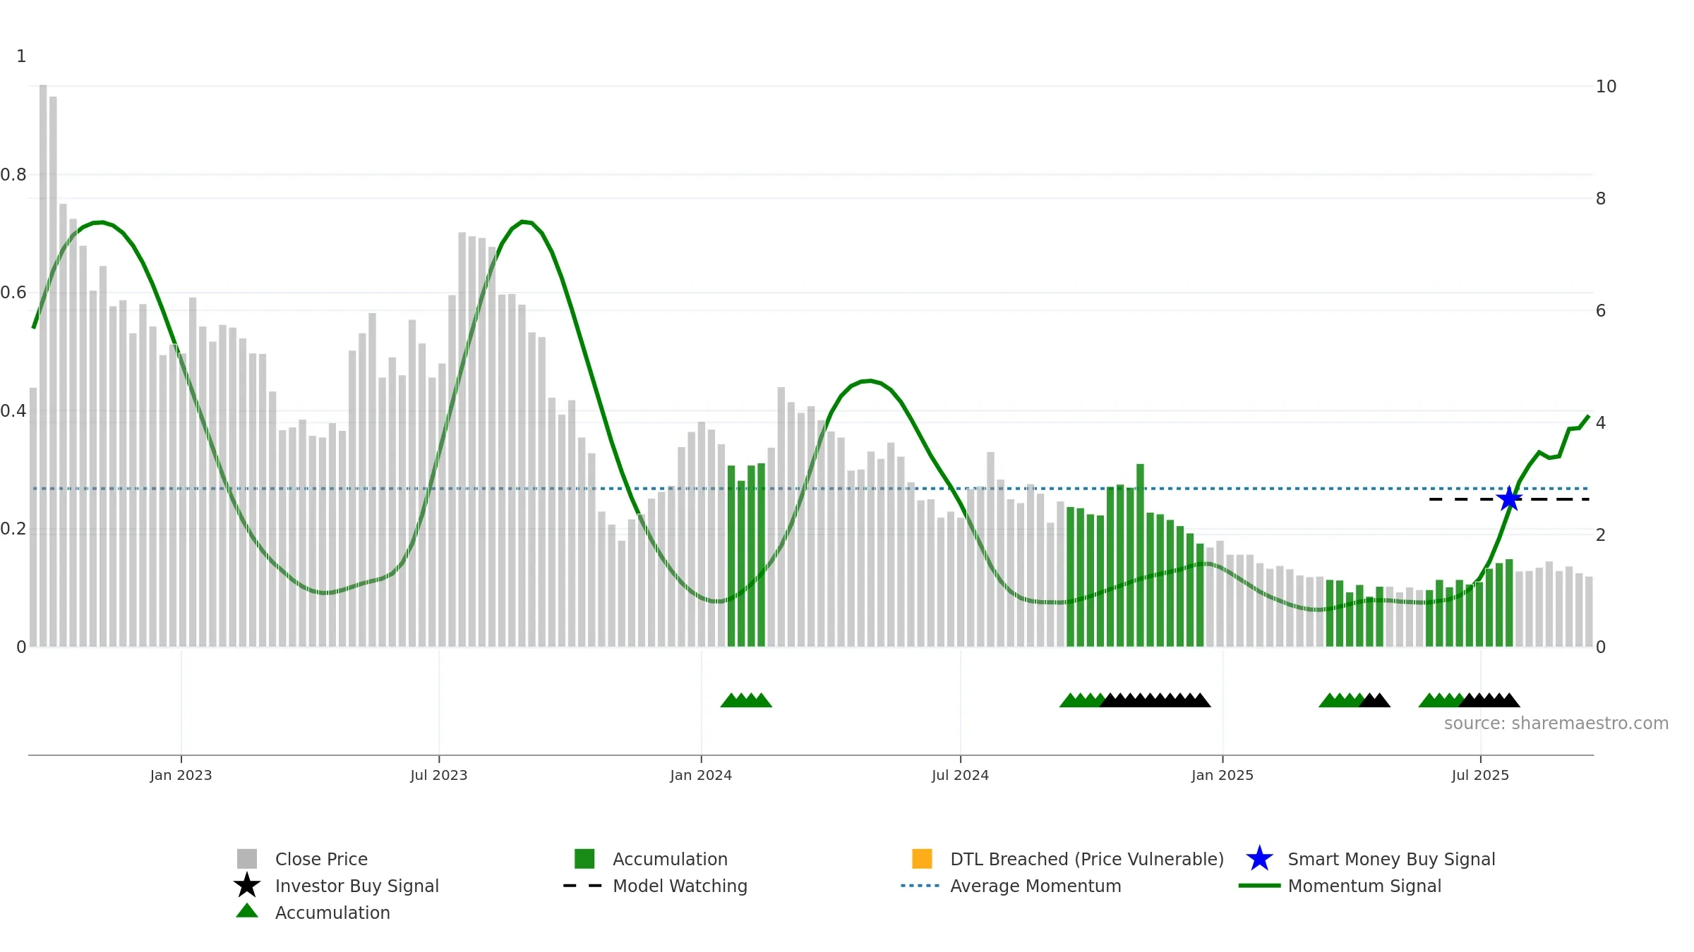Viewport: 1694px width, 952px height.
Task: Click the green Accumulation triangle legend icon
Action: 247,911
